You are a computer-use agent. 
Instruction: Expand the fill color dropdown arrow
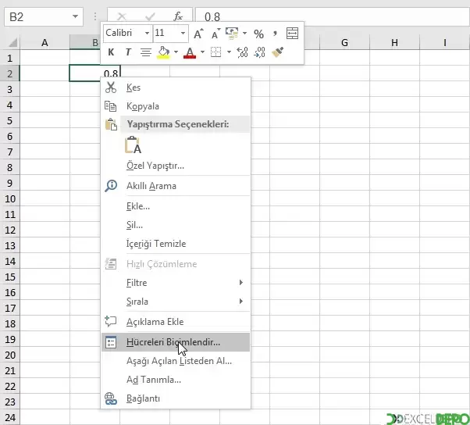click(176, 52)
